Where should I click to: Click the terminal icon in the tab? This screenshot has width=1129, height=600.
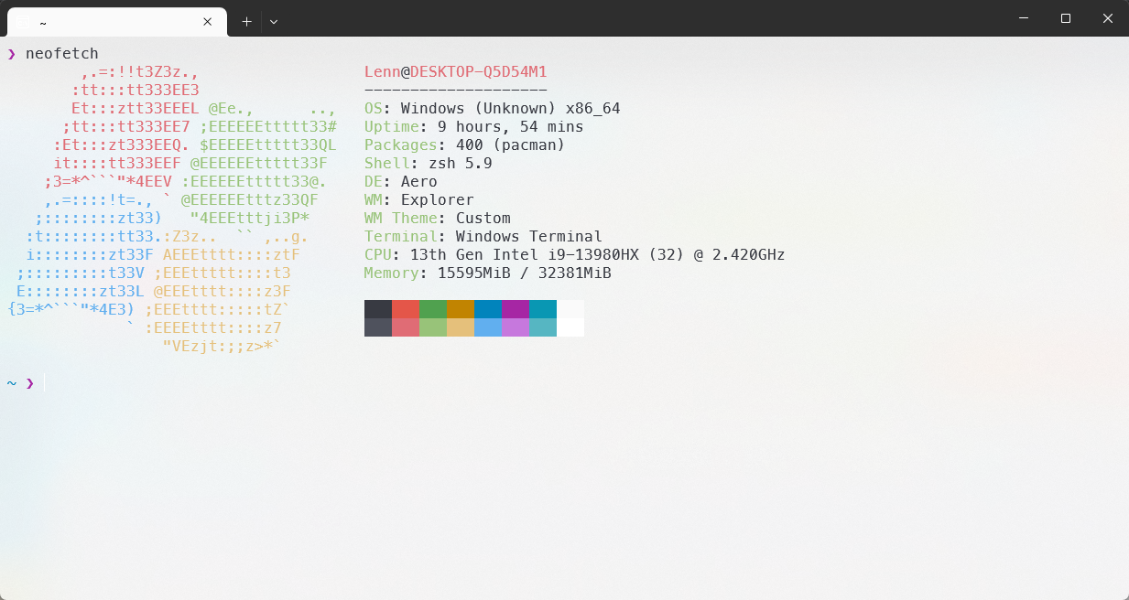[23, 21]
